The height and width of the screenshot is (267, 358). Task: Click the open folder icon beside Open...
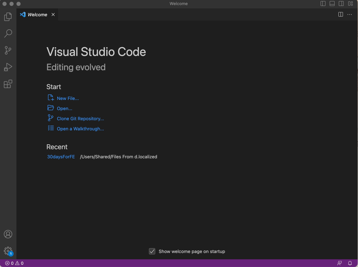[x=51, y=108]
